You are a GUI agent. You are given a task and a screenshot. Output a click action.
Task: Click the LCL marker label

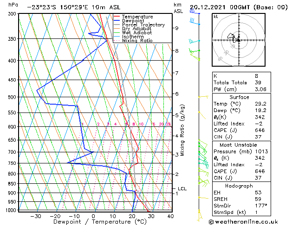pyautogui.click(x=182, y=189)
